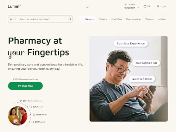Click the 200+ Satisfied Customers icon
176x132 pixels.
pos(21,101)
